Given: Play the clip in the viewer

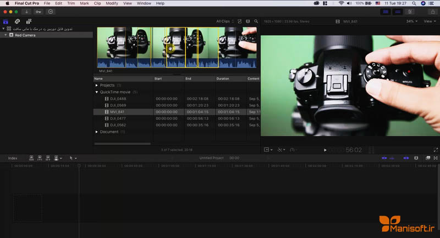Looking at the screenshot, I should click(325, 150).
